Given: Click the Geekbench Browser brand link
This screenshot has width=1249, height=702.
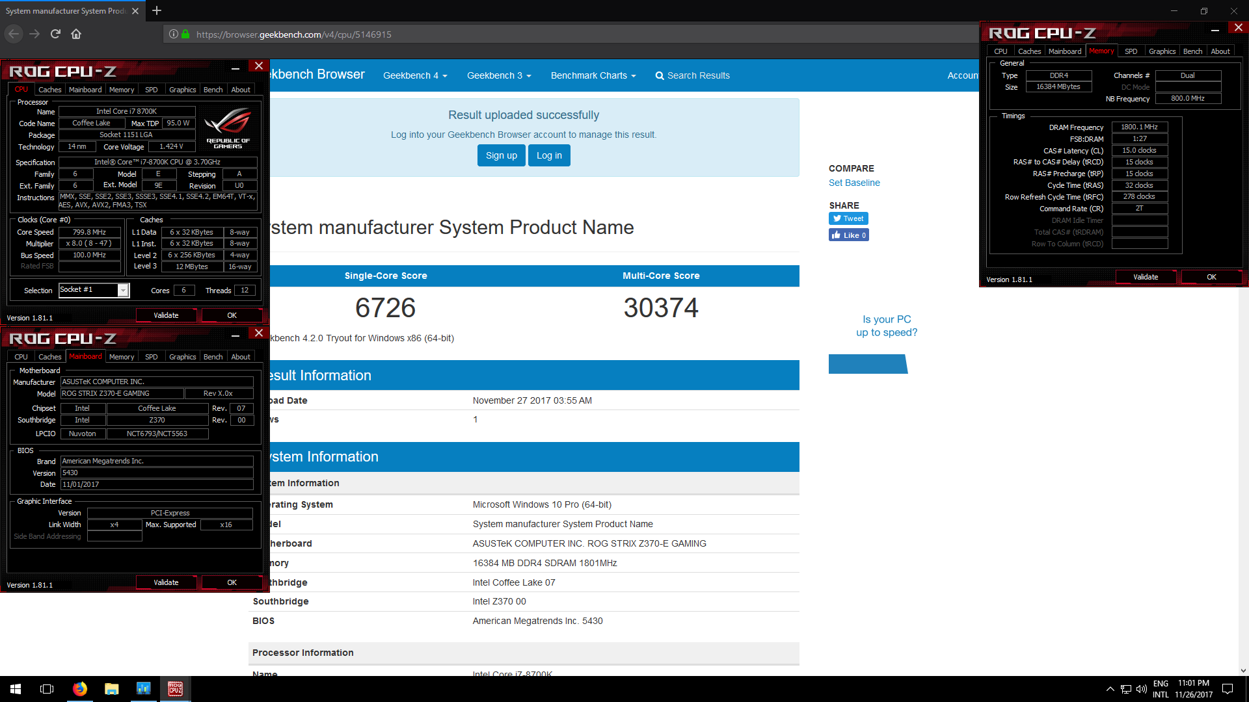Looking at the screenshot, I should 318,74.
